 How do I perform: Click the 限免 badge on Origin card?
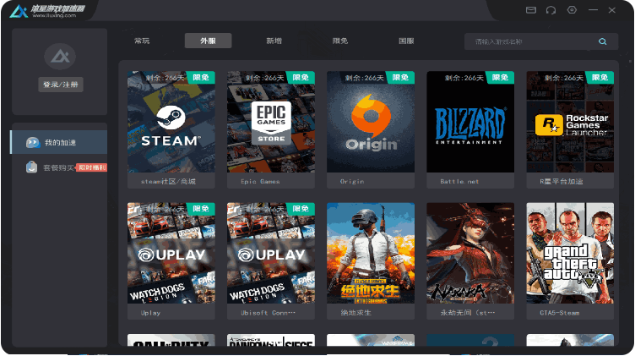[400, 78]
